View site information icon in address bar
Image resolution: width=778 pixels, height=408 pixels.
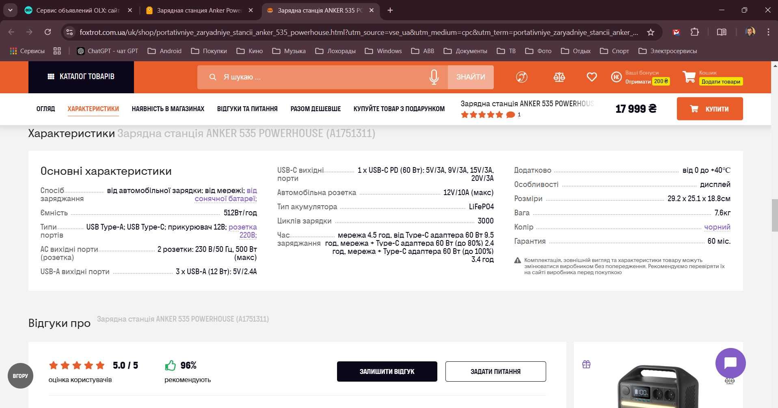pyautogui.click(x=69, y=32)
